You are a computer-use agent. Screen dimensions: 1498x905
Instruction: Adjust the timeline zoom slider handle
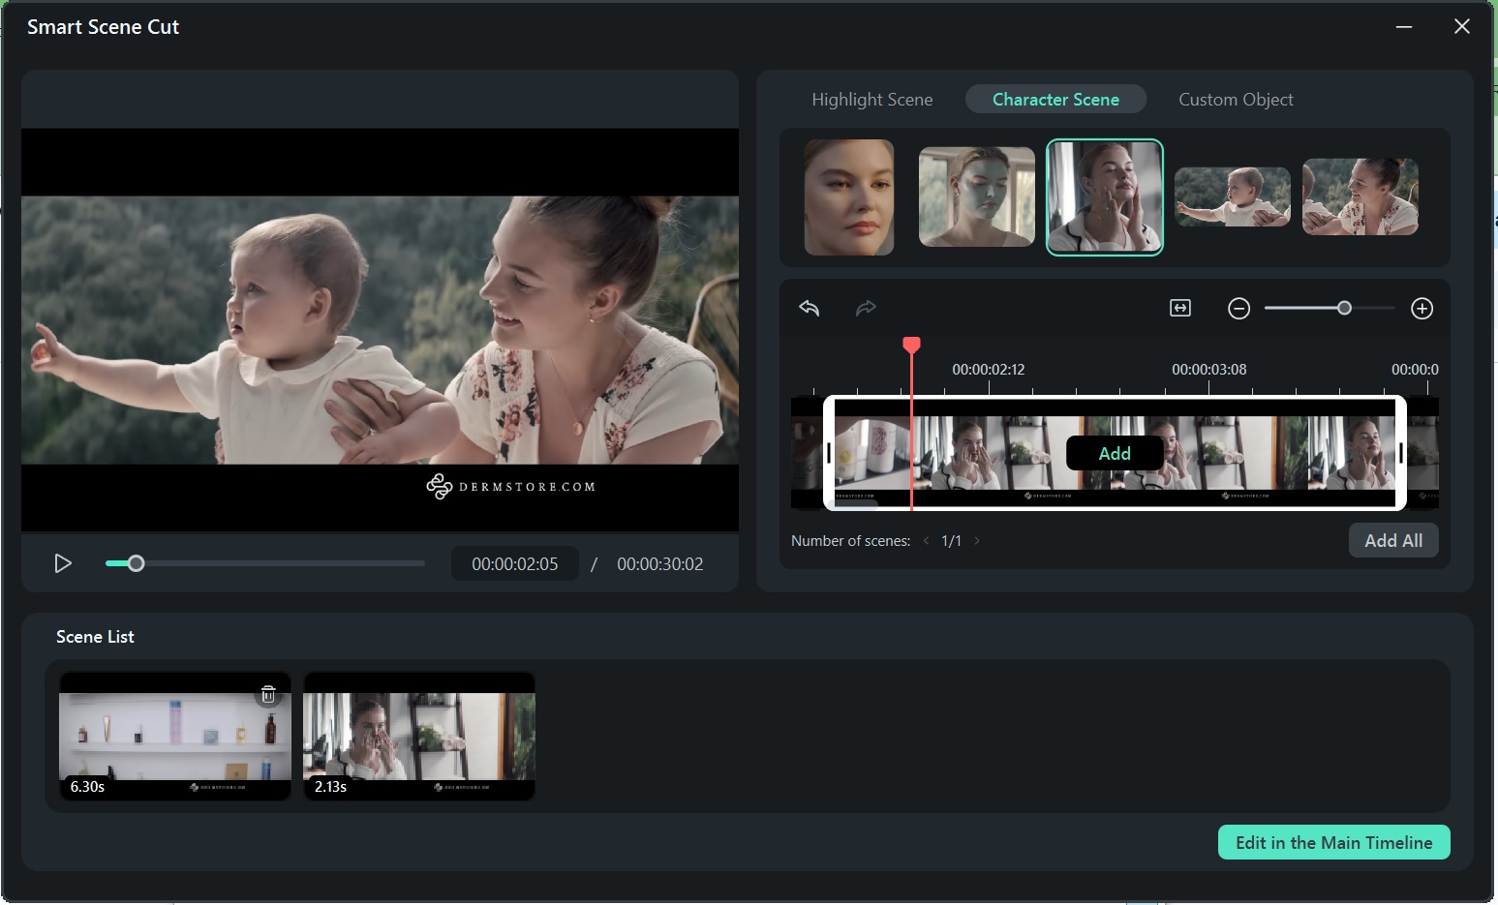(x=1344, y=308)
